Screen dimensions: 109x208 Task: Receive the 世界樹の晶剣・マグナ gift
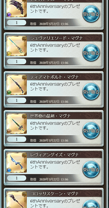pos(91,130)
